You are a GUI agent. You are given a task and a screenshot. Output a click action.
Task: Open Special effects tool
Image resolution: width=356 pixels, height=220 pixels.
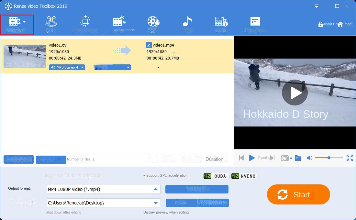click(123, 24)
